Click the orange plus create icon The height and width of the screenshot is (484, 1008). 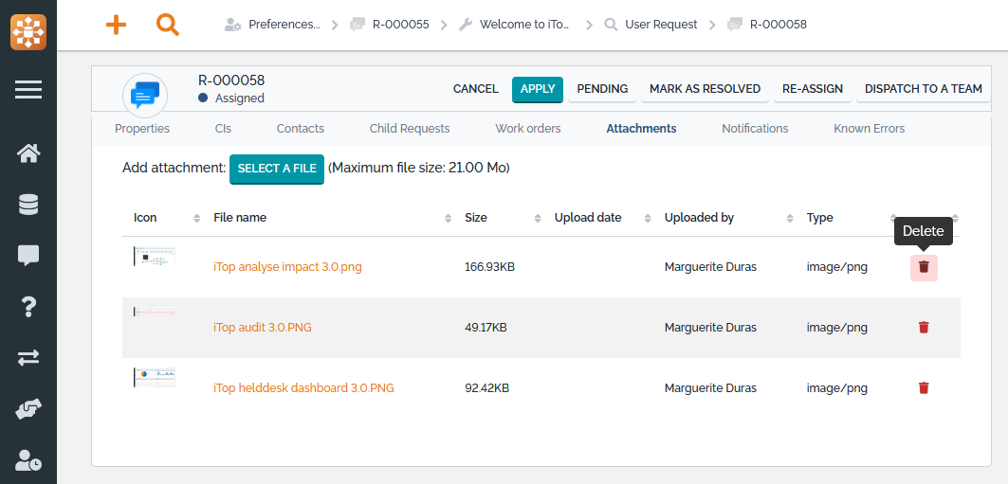tap(116, 25)
